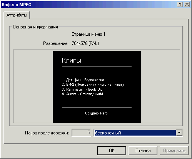The image size is (192, 159).
Task: Confirm with the OK button
Action: [112, 151]
